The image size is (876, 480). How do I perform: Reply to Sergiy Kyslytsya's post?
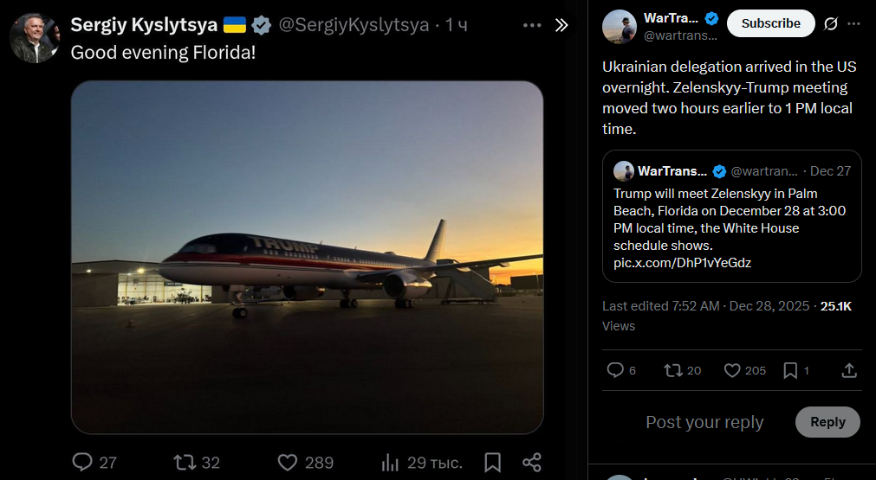pyautogui.click(x=83, y=462)
